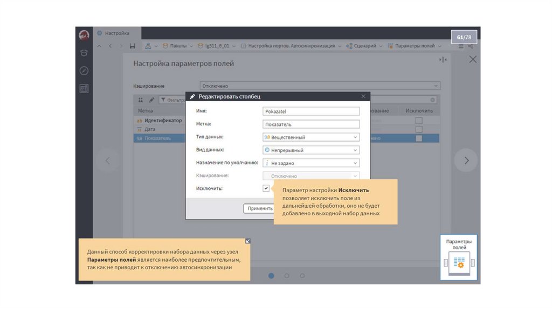This screenshot has width=552, height=309.
Task: Click the Имя input field
Action: (311, 111)
